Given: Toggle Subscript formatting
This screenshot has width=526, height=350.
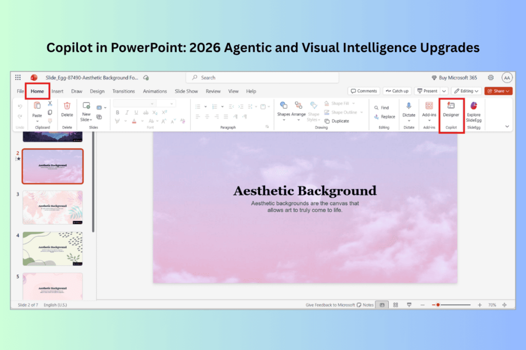Looking at the screenshot, I should [x=155, y=113].
